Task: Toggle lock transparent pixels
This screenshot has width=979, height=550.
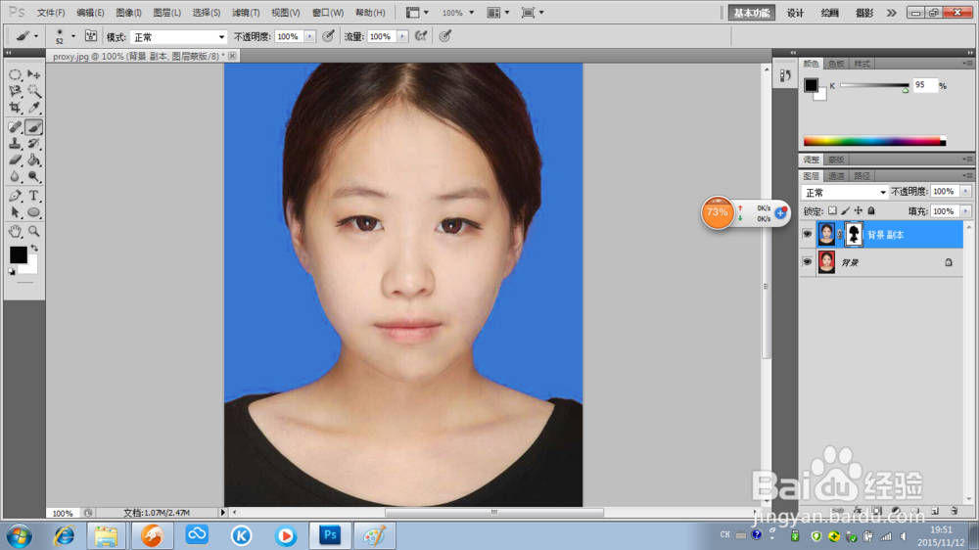Action: pyautogui.click(x=832, y=211)
